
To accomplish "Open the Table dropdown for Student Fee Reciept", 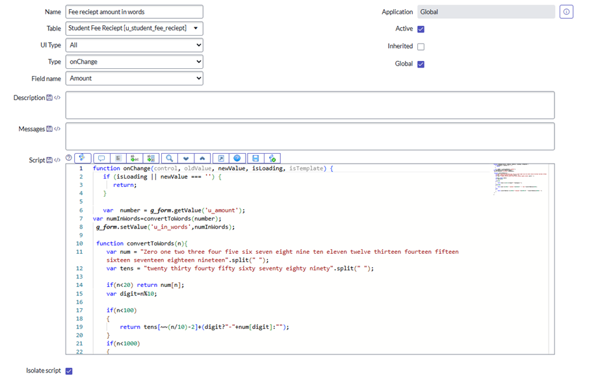I will click(x=134, y=29).
